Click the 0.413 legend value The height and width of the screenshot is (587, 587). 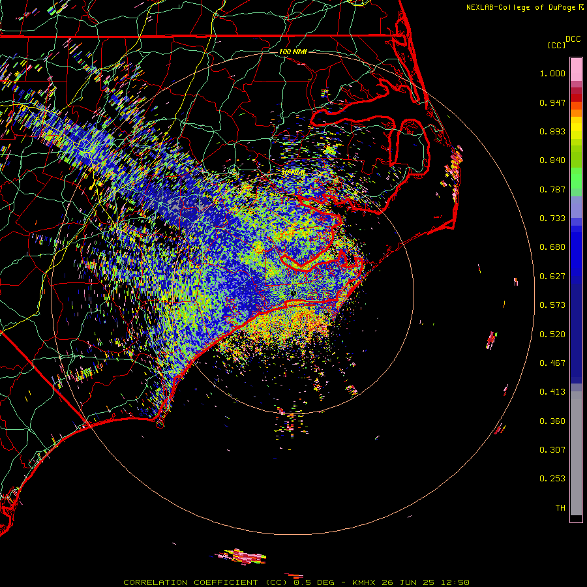[552, 392]
